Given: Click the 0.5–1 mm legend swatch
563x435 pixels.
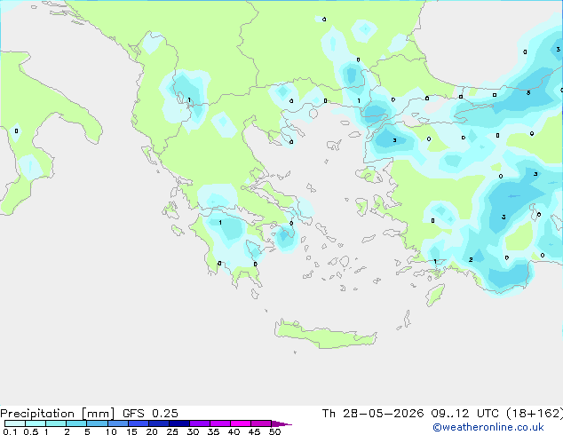Looking at the screenshot, I should coord(36,423).
